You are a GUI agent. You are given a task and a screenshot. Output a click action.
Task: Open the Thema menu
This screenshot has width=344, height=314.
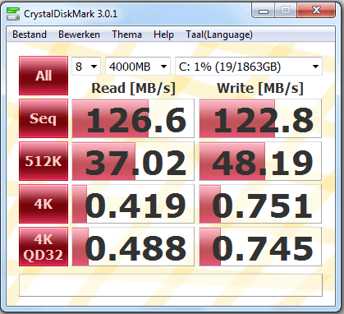(126, 35)
